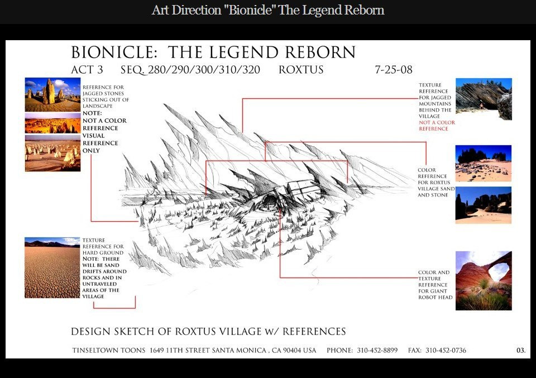Click phone number '310-452-8899'

(377, 350)
